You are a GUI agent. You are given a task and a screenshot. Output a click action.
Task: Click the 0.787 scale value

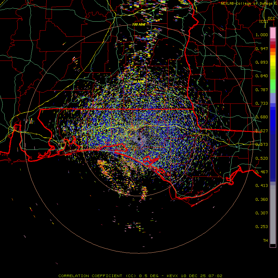(x=262, y=90)
